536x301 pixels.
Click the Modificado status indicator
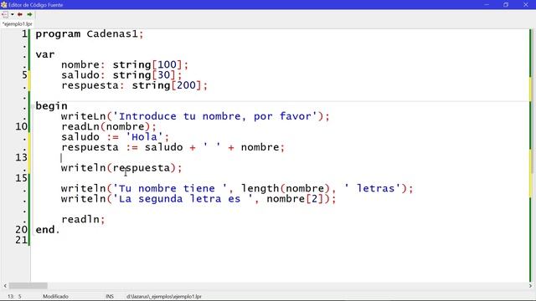point(55,297)
